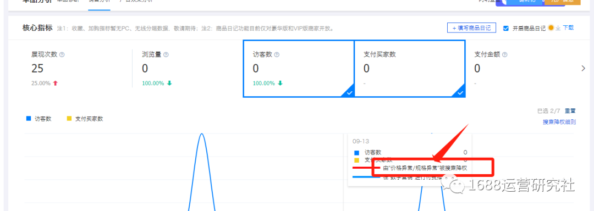Toggle yellow 支付买家数 legend swatch
The image size is (594, 211).
point(69,119)
